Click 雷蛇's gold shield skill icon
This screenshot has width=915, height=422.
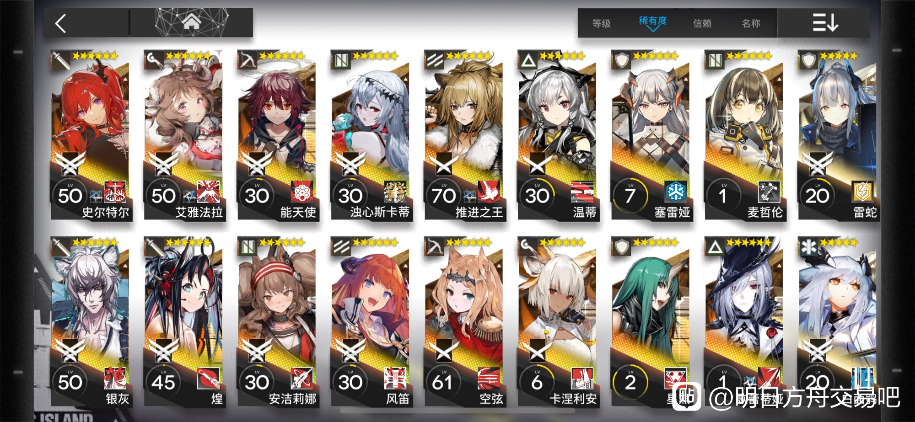point(862,192)
